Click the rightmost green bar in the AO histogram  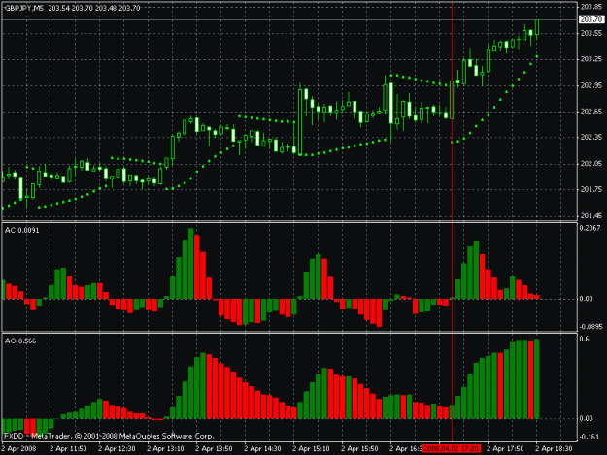click(537, 379)
